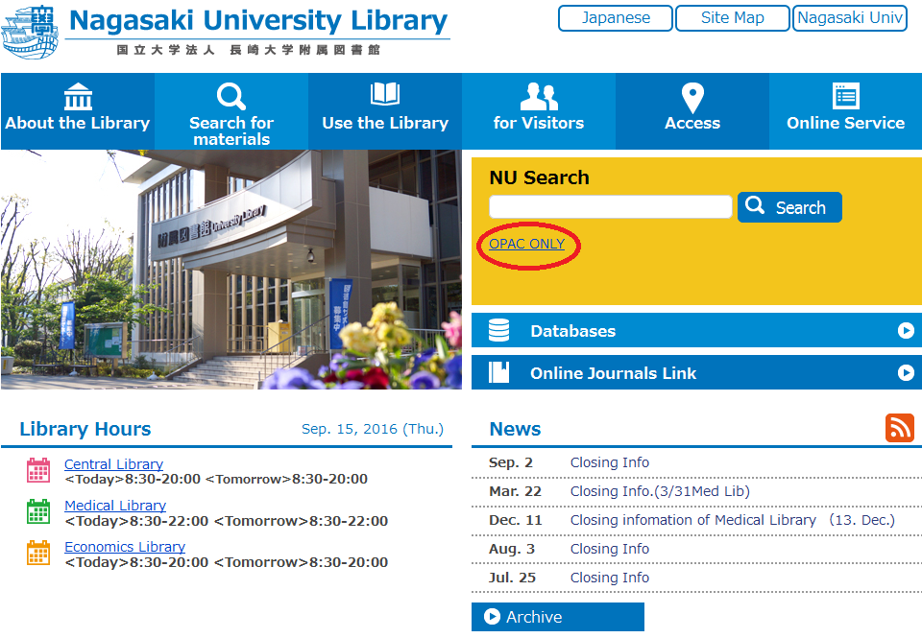Open the Central Library hours link
The width and height of the screenshot is (922, 638).
[x=113, y=464]
